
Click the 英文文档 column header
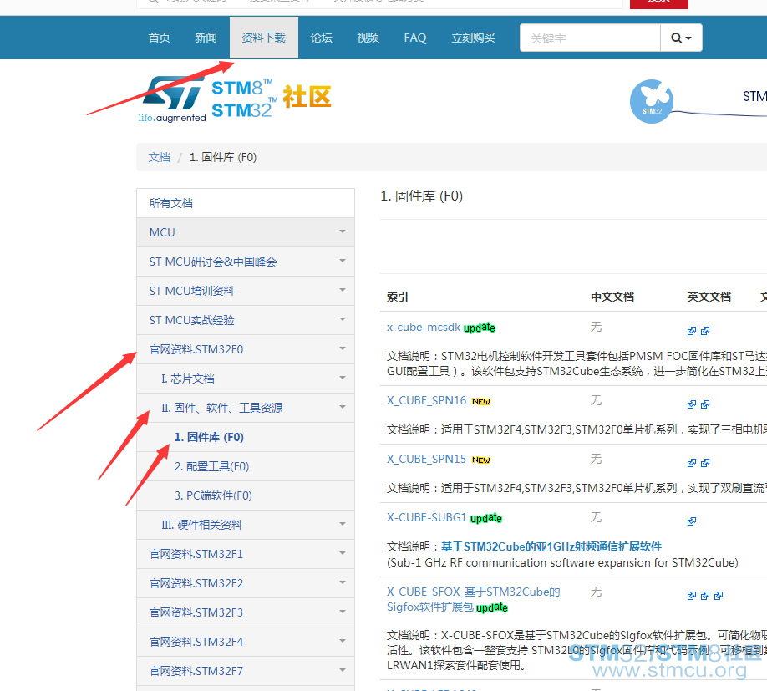(x=709, y=297)
